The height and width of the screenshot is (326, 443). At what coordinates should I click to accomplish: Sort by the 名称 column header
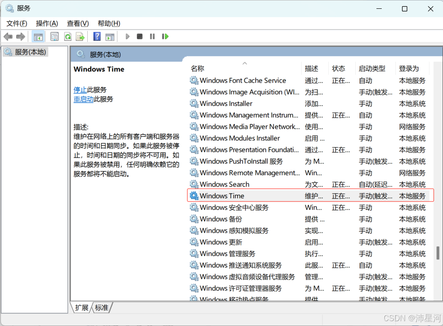click(197, 68)
